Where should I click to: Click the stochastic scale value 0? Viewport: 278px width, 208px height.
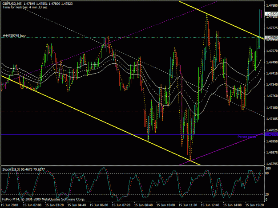[x=266, y=200]
